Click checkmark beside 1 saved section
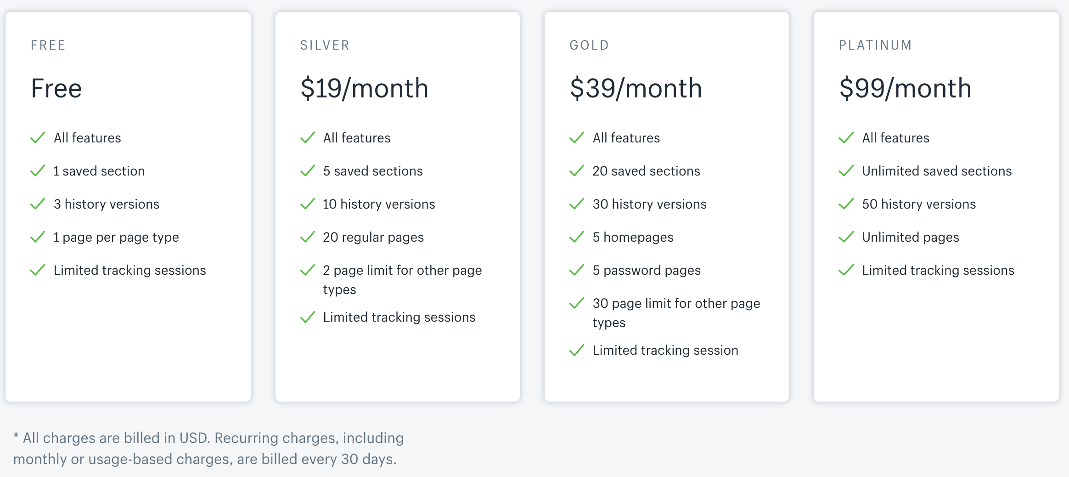1069x477 pixels. click(x=38, y=170)
